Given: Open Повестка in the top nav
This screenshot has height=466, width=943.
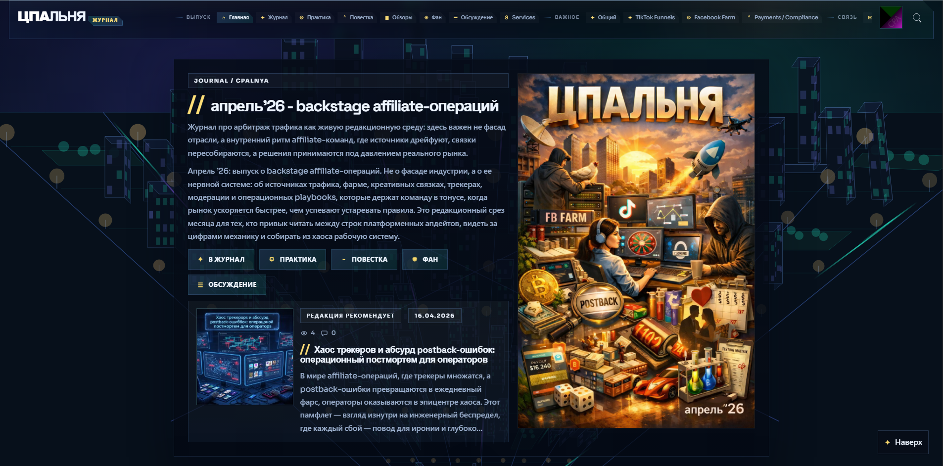Looking at the screenshot, I should (x=358, y=17).
